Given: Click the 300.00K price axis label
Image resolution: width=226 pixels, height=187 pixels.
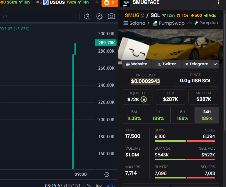Looking at the screenshot, I should (106, 34).
